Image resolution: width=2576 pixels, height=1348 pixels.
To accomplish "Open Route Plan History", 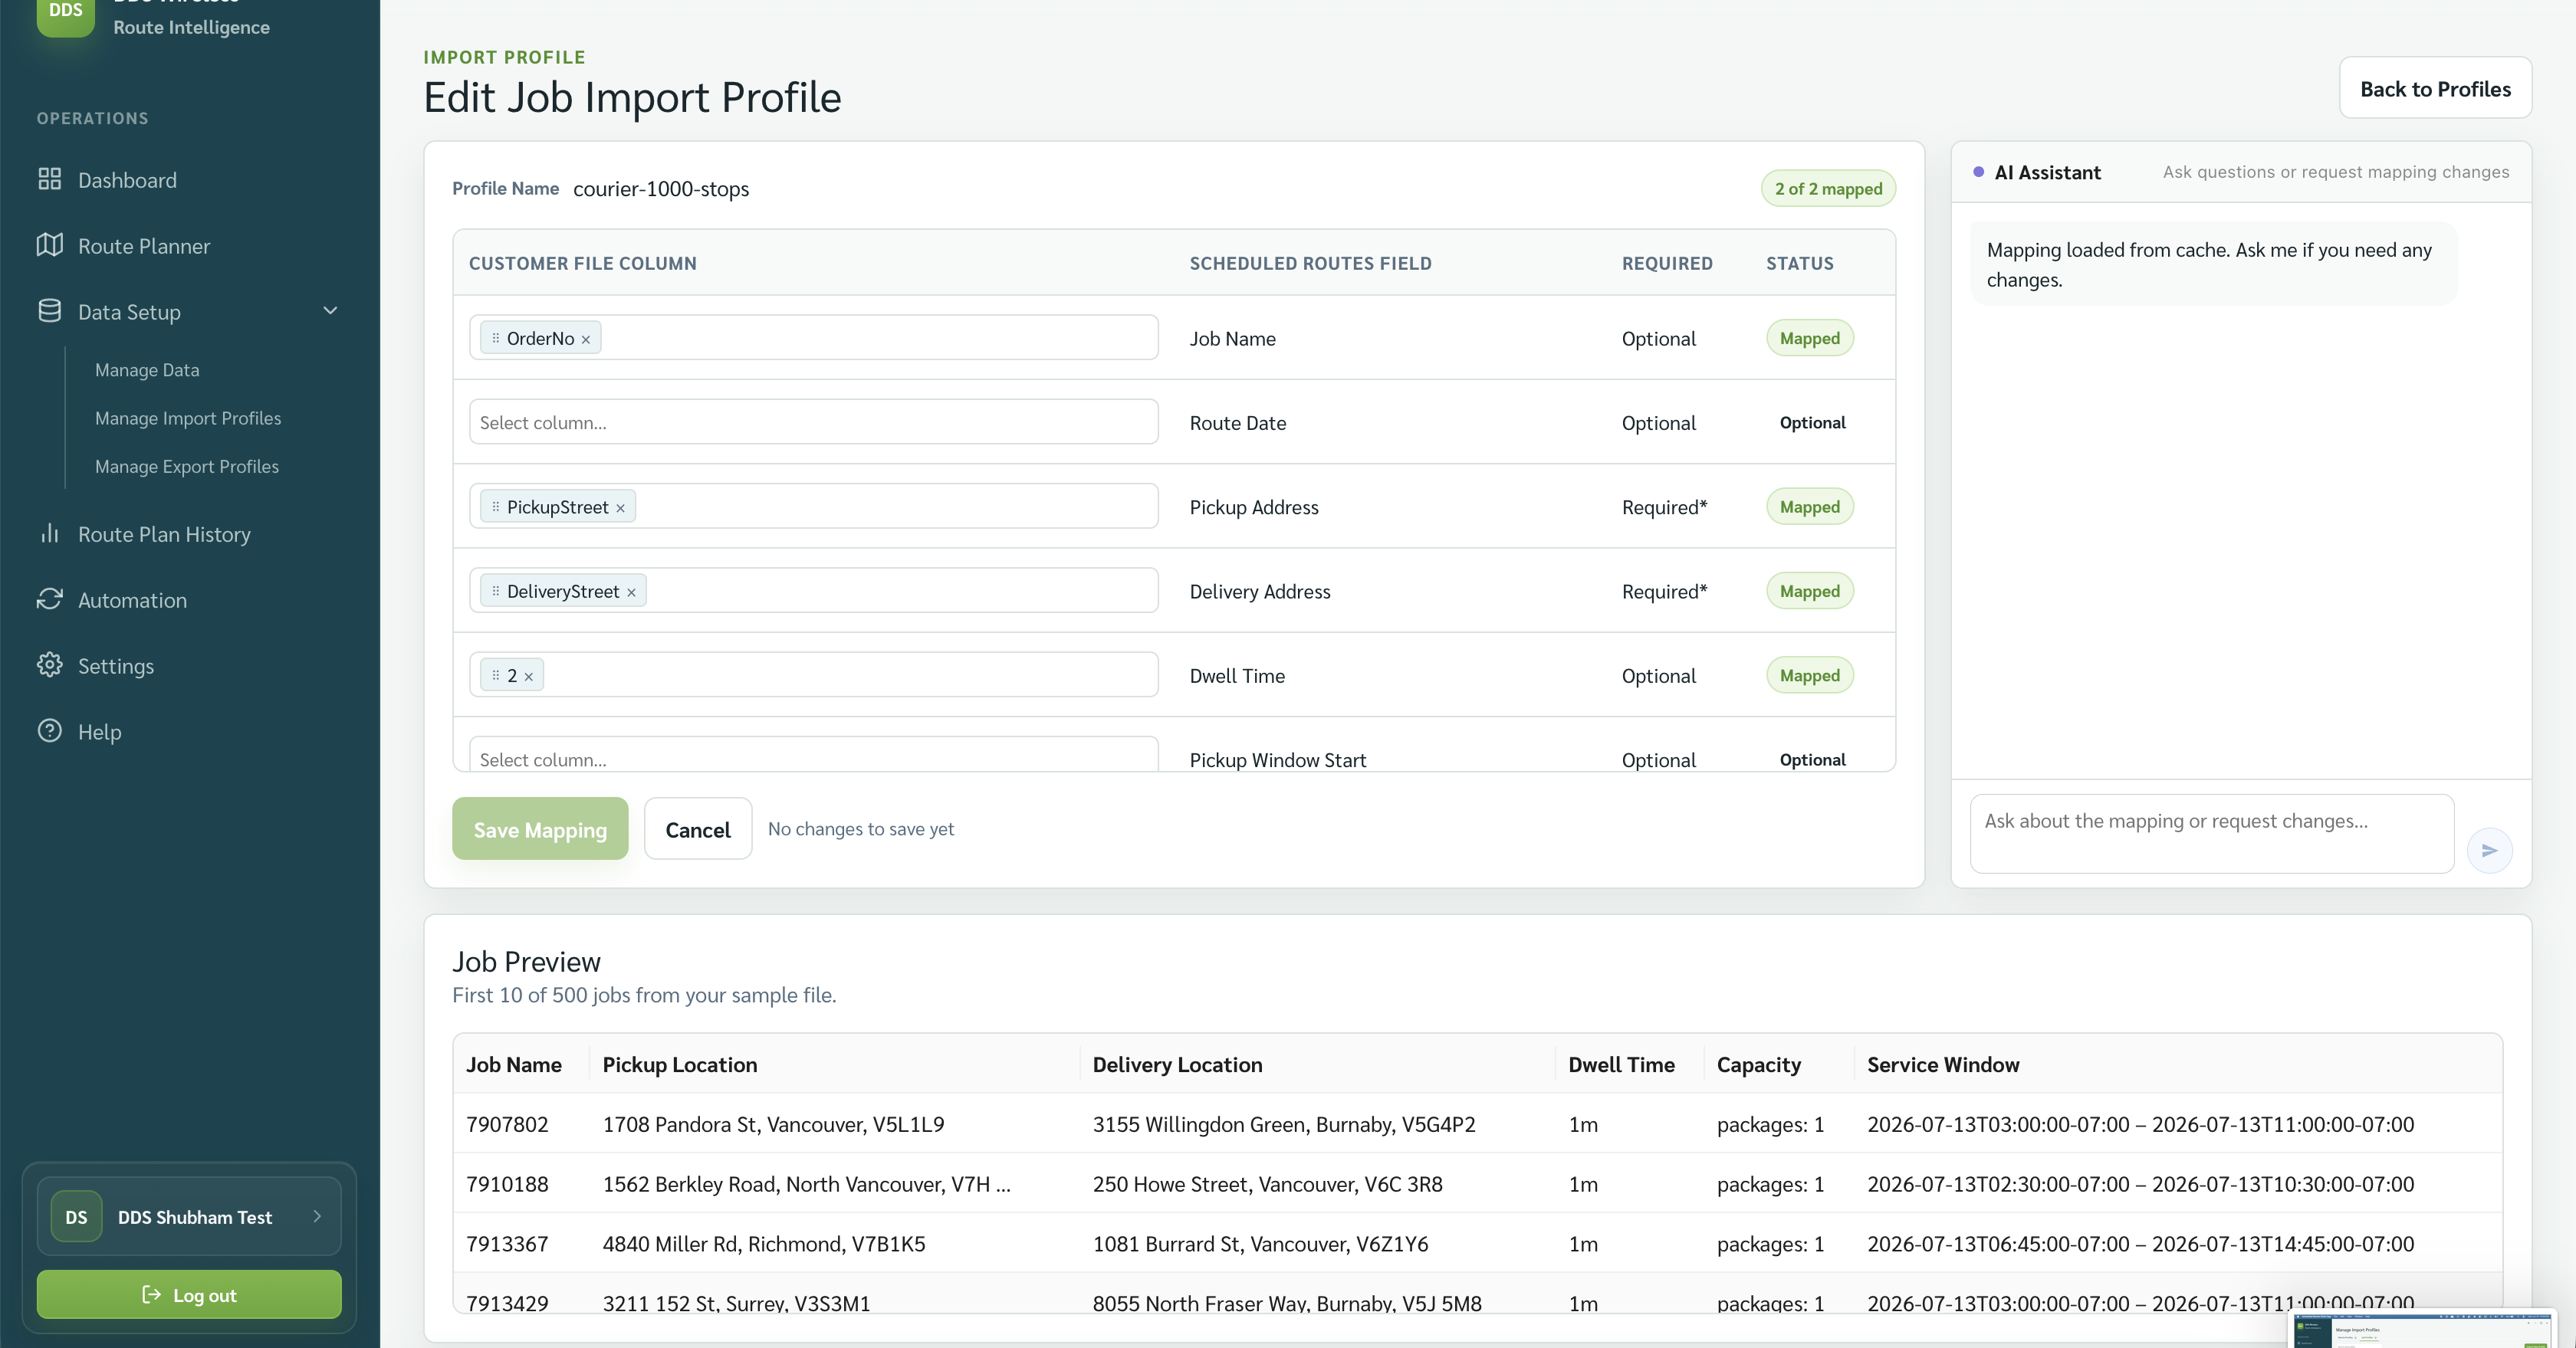I will 164,535.
